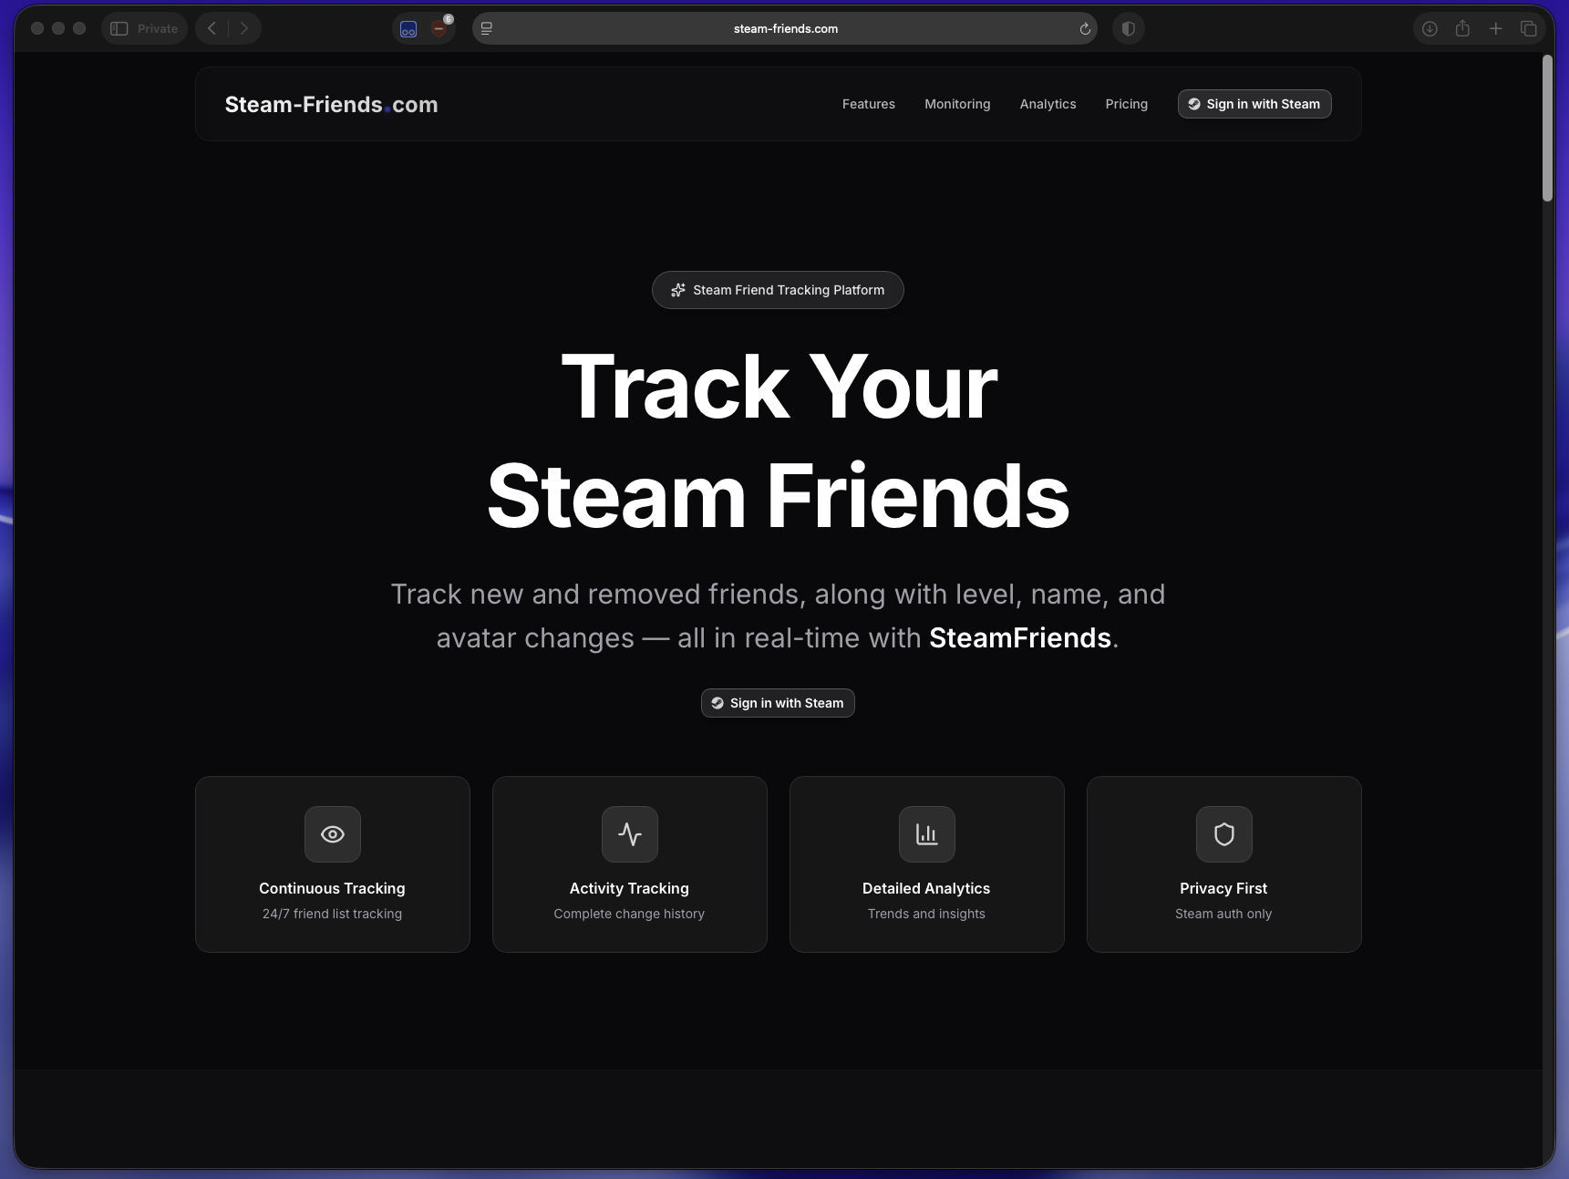Click the Safari sidebar toggle icon

pos(119,28)
